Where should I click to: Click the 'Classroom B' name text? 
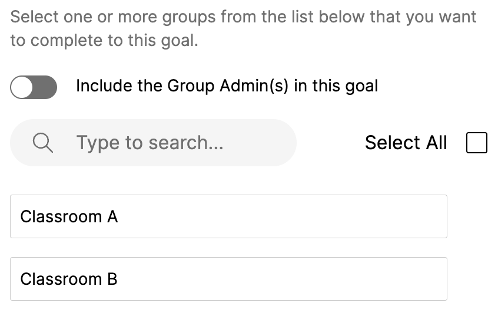coord(69,279)
